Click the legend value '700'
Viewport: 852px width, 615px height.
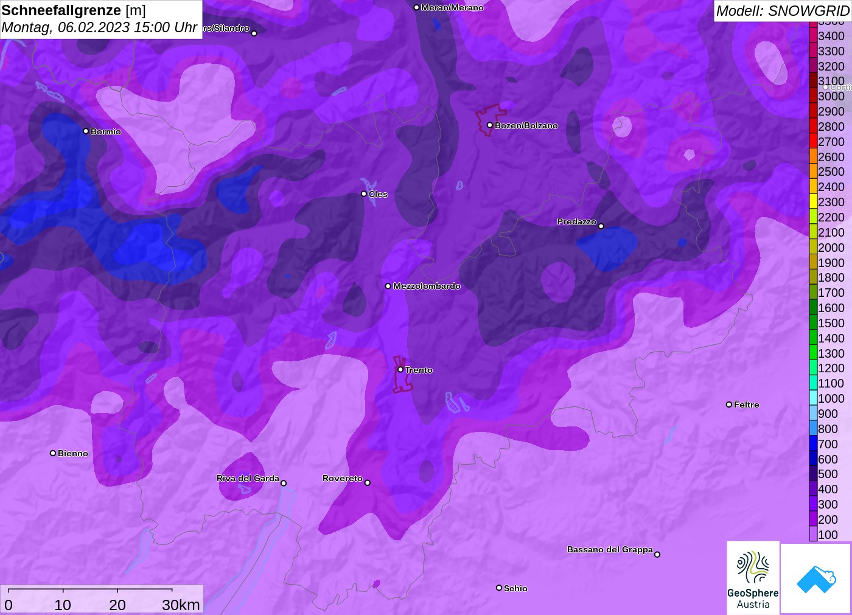(828, 443)
